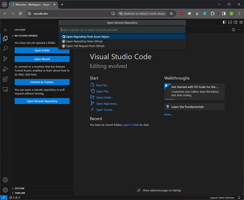The image size is (244, 200).
Task: View site information icon in address bar
Action: click(29, 14)
